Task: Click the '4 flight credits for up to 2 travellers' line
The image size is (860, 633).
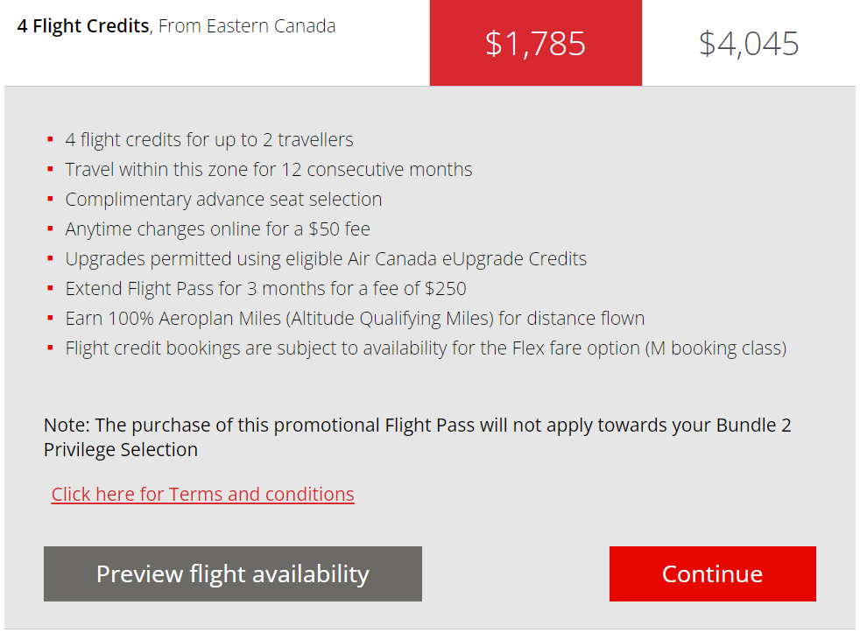Action: click(x=209, y=140)
